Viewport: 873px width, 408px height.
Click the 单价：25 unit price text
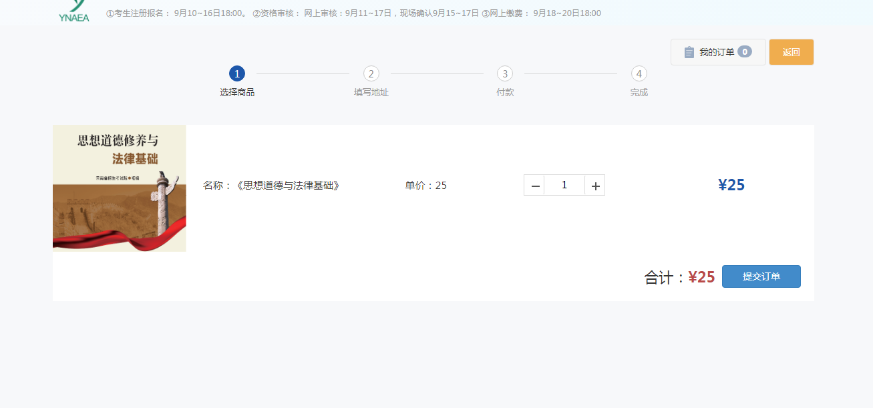pyautogui.click(x=425, y=185)
